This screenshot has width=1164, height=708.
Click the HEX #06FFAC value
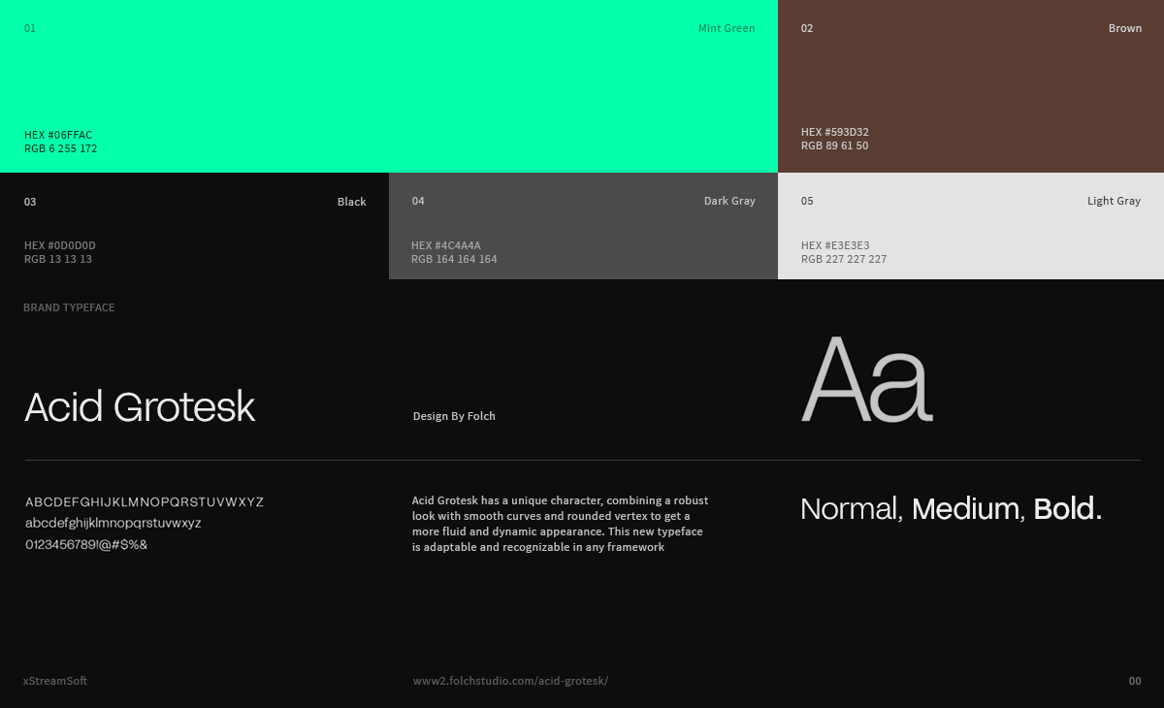click(58, 135)
